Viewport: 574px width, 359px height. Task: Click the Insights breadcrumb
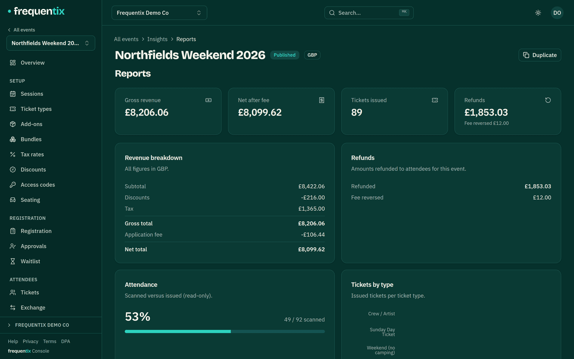[157, 39]
